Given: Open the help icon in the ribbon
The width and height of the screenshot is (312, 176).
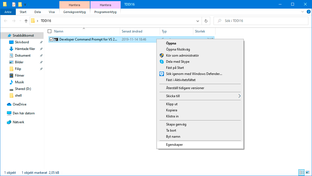Looking at the screenshot, I should 309,12.
